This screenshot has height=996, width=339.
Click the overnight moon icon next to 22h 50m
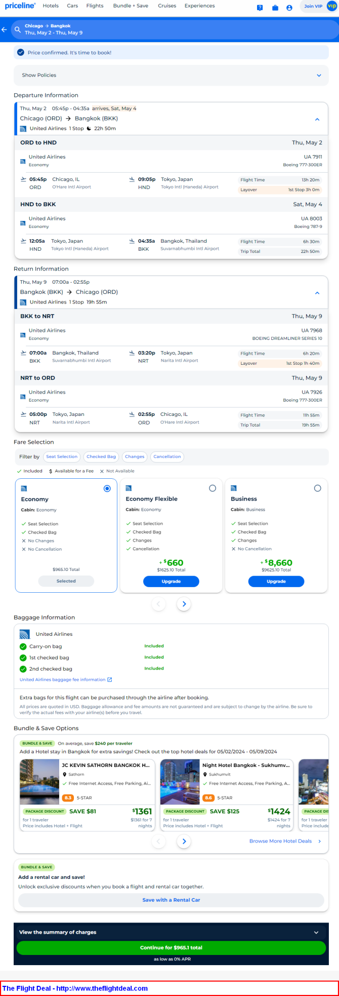pos(89,129)
